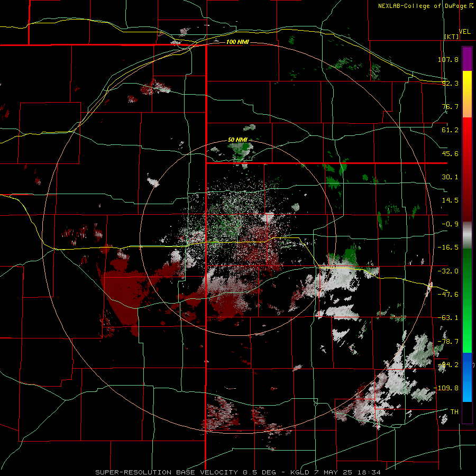The image size is (476, 476).
Task: Click the red outbound segment of velocity scale
Action: point(467,169)
